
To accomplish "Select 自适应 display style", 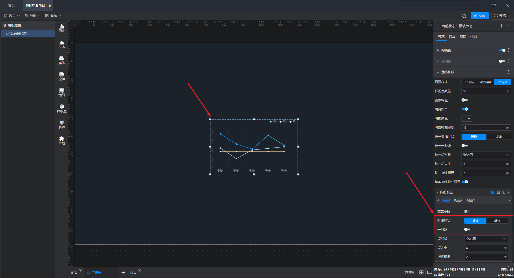I will click(470, 82).
